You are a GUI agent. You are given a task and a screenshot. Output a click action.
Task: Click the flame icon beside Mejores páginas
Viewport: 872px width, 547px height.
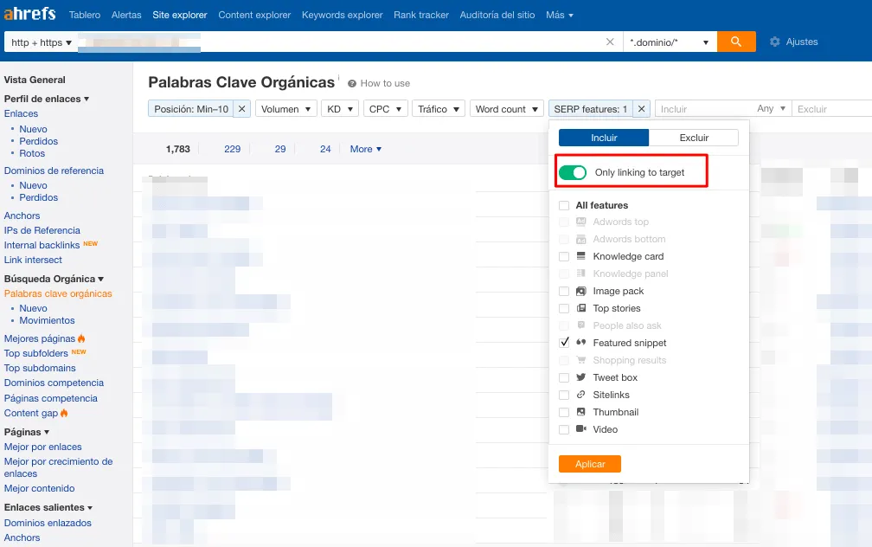81,338
